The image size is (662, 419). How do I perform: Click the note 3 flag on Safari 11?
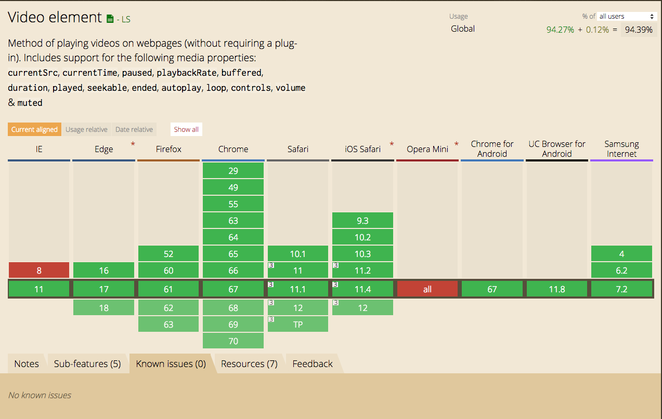[270, 265]
